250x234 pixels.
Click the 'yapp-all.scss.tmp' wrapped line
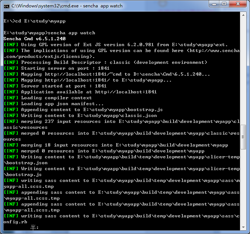pos(28,186)
